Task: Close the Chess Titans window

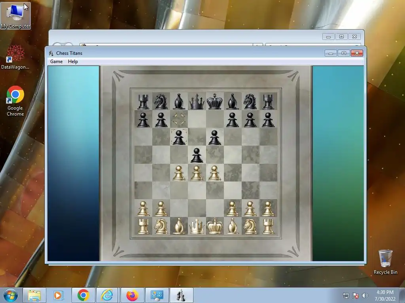Action: click(357, 53)
